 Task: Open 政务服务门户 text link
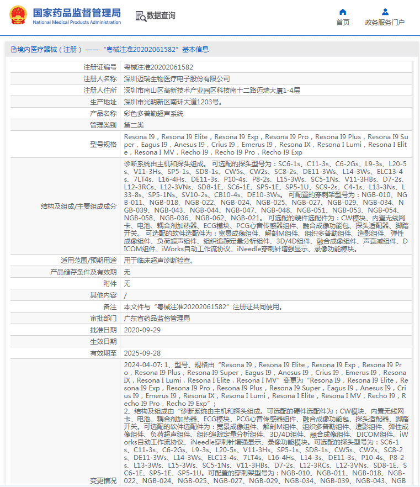[385, 22]
